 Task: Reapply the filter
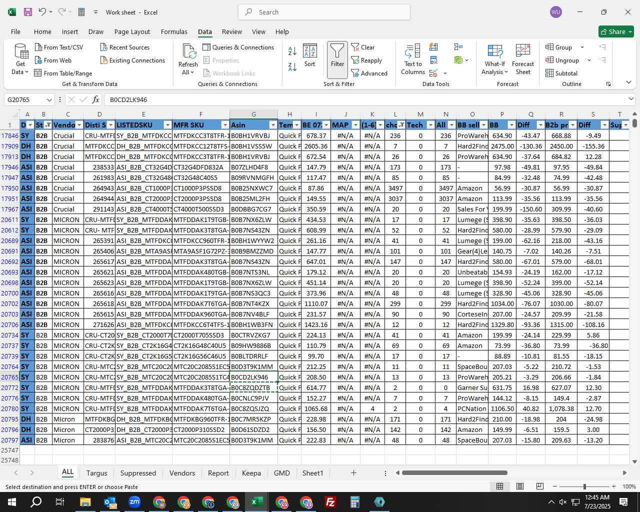click(367, 60)
